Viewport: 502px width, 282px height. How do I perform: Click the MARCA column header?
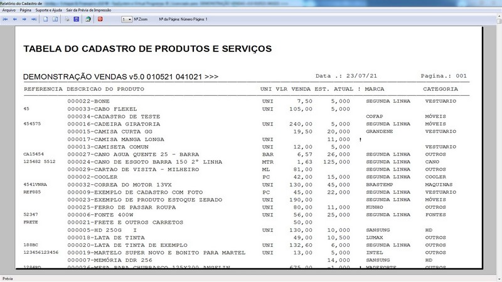click(374, 89)
